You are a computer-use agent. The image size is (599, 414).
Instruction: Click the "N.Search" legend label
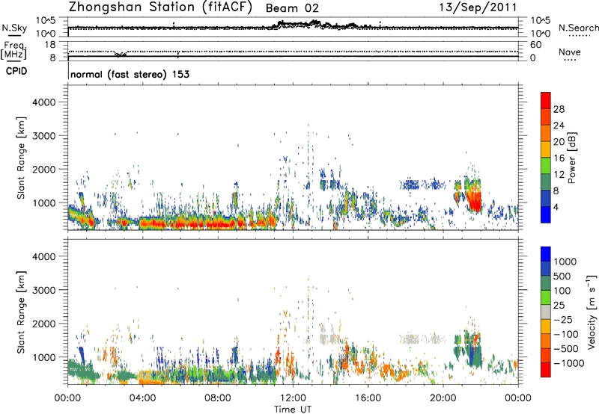click(x=578, y=28)
